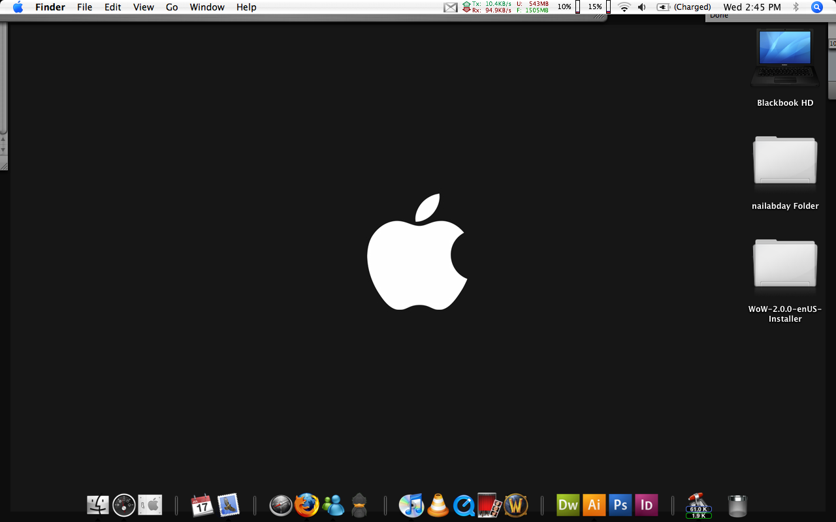Viewport: 836px width, 522px height.
Task: Launch InDesign (Id) from dock
Action: click(647, 504)
